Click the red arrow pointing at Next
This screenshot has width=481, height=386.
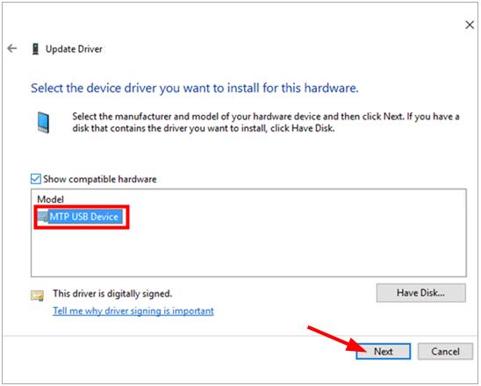[337, 340]
